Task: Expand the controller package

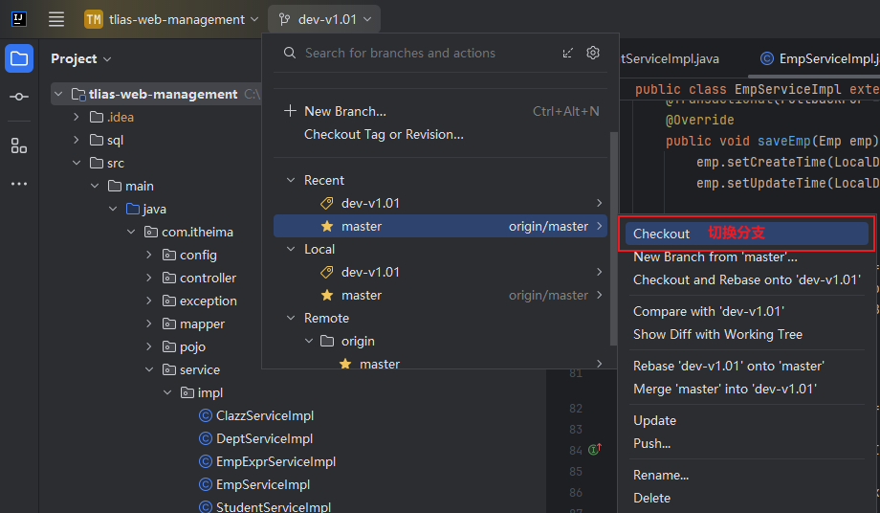Action: coord(148,278)
